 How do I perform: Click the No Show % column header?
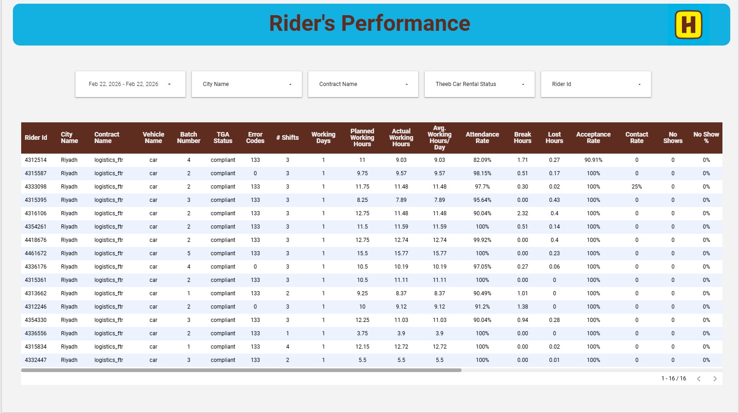point(706,138)
